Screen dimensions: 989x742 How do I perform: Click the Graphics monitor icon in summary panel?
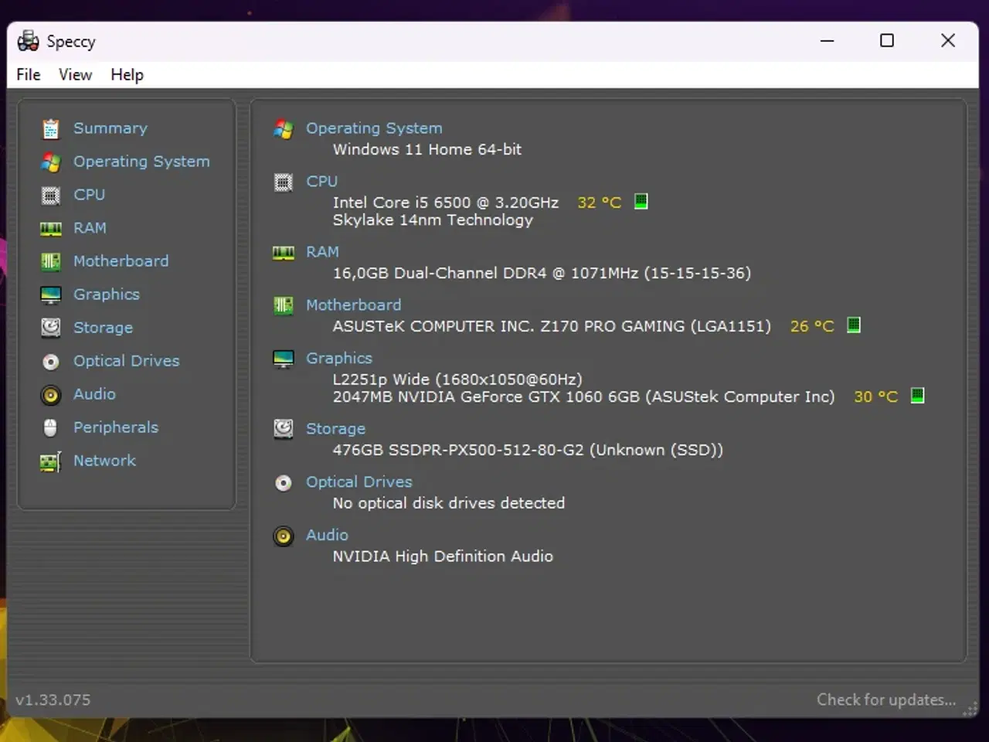[284, 359]
